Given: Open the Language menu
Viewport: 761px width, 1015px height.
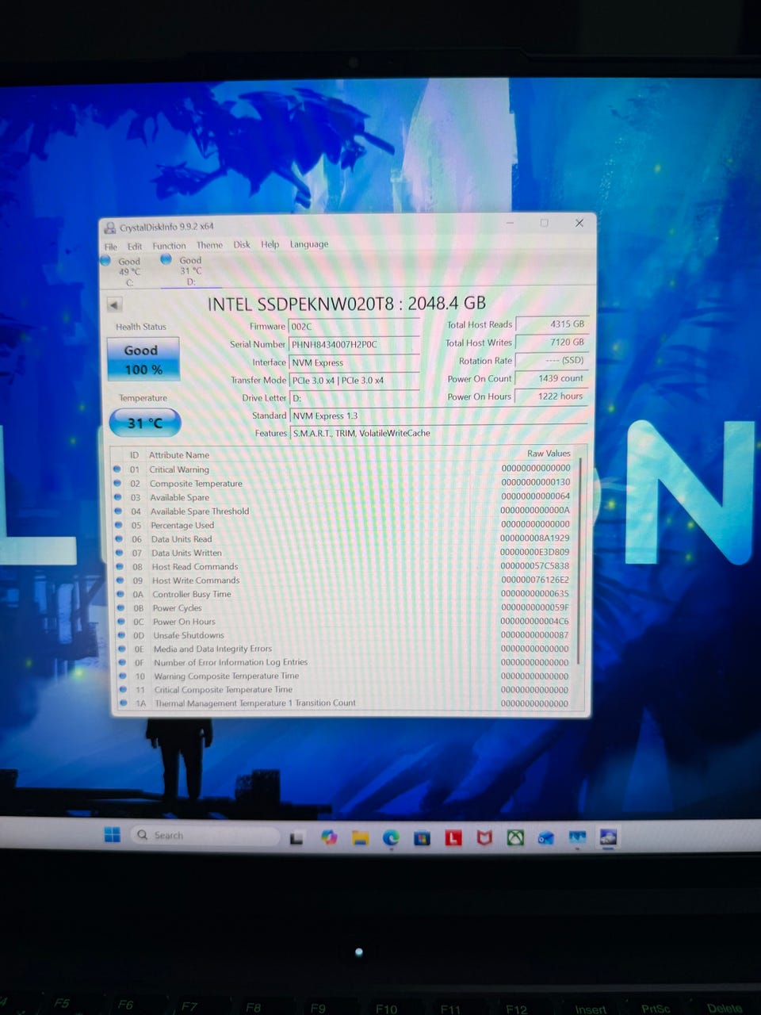Looking at the screenshot, I should [x=309, y=244].
